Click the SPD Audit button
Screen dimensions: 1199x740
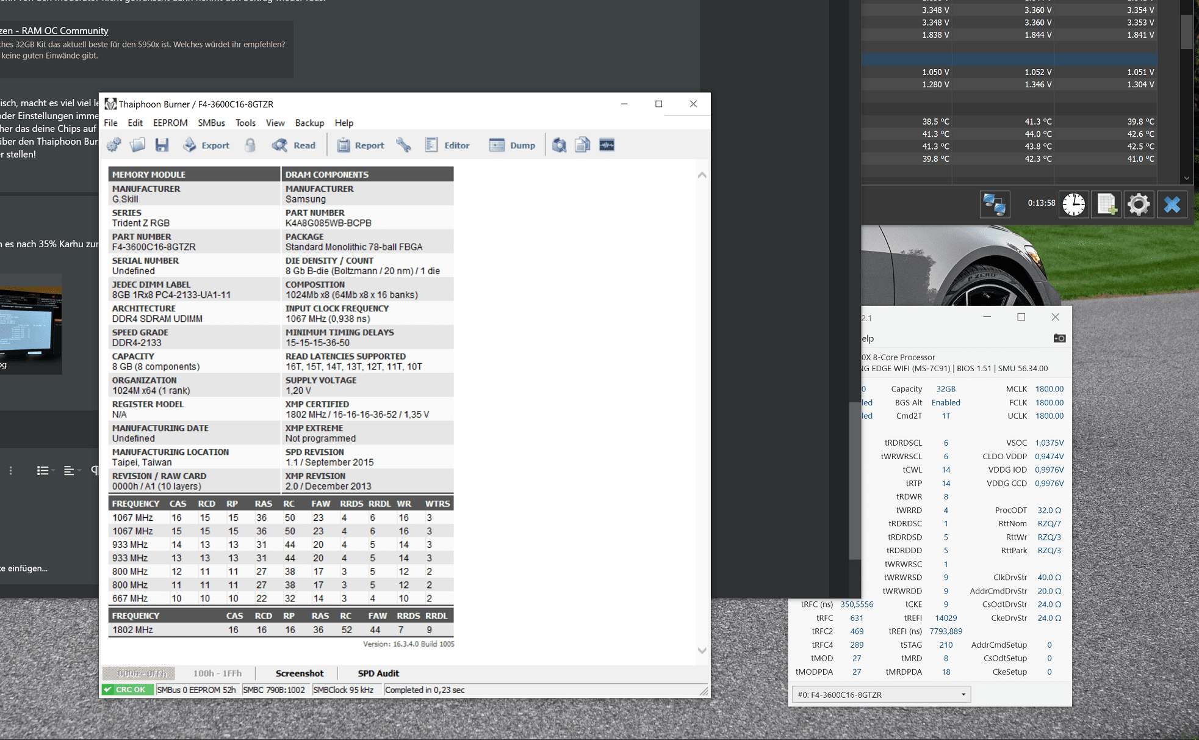378,673
